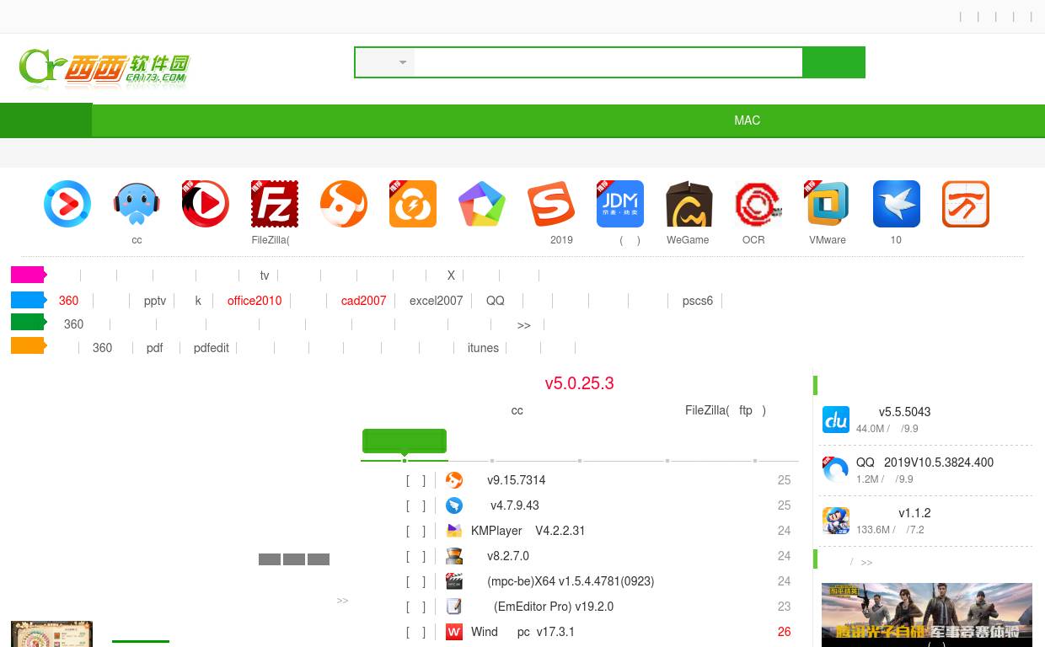1045x647 pixels.
Task: Click the blue category tag
Action: [28, 300]
